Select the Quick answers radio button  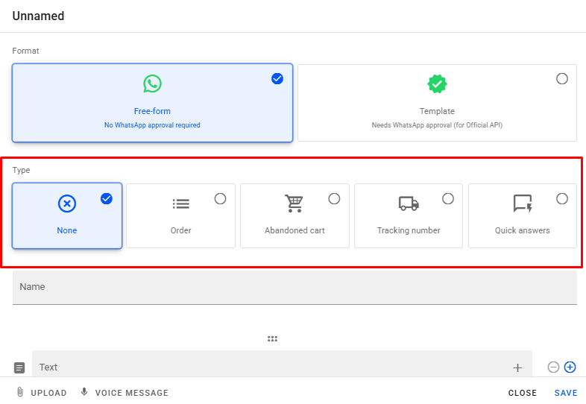point(562,198)
